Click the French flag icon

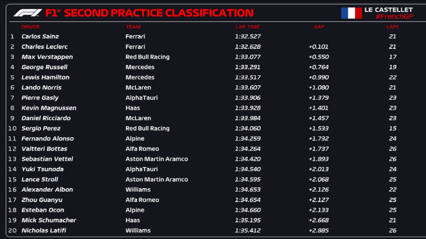(x=351, y=13)
